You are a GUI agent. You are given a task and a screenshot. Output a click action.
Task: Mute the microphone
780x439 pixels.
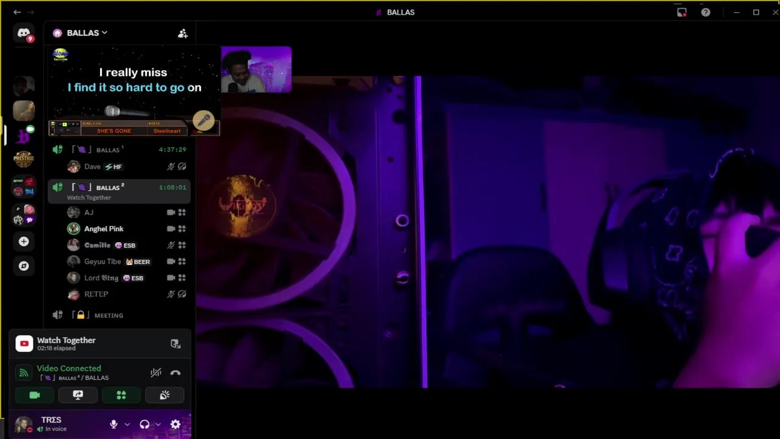pyautogui.click(x=113, y=424)
